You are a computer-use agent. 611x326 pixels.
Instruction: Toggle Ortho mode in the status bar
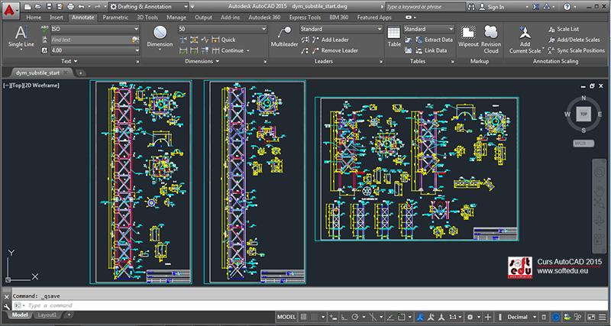coord(344,317)
